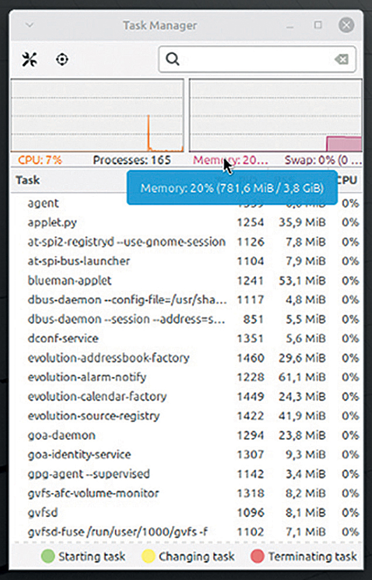Maximize the Task Manager window
Screen dimensions: 372x580
(318, 25)
